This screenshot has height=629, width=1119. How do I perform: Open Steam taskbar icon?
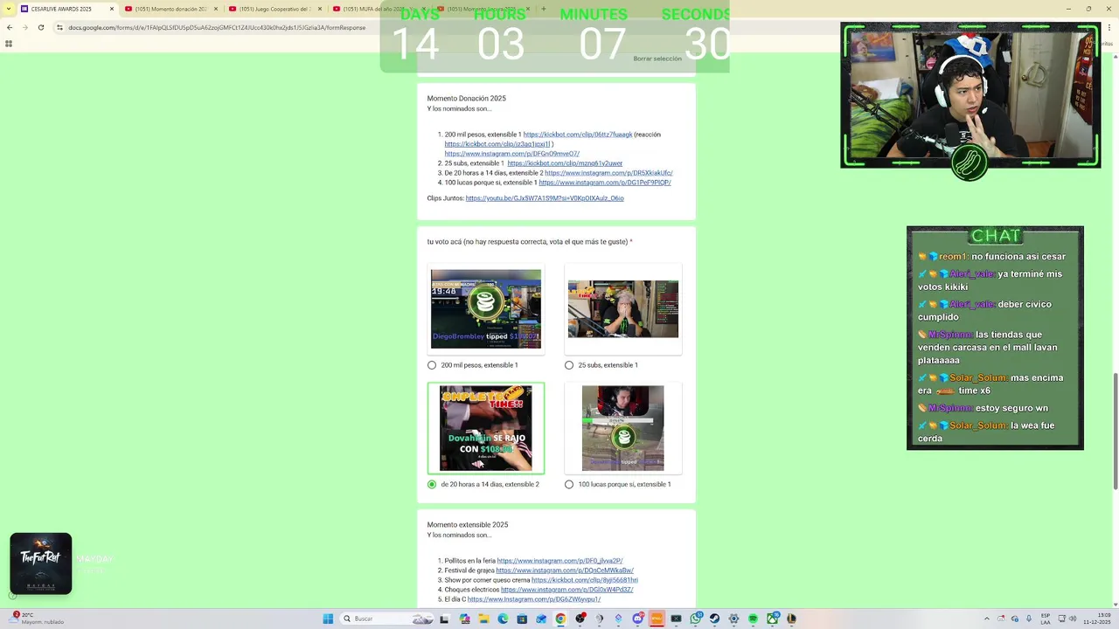click(x=714, y=619)
